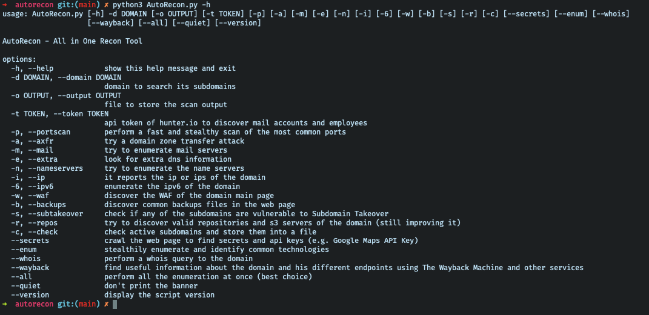Click the '-a, --axfr' option flag
This screenshot has width=649, height=315.
click(34, 141)
